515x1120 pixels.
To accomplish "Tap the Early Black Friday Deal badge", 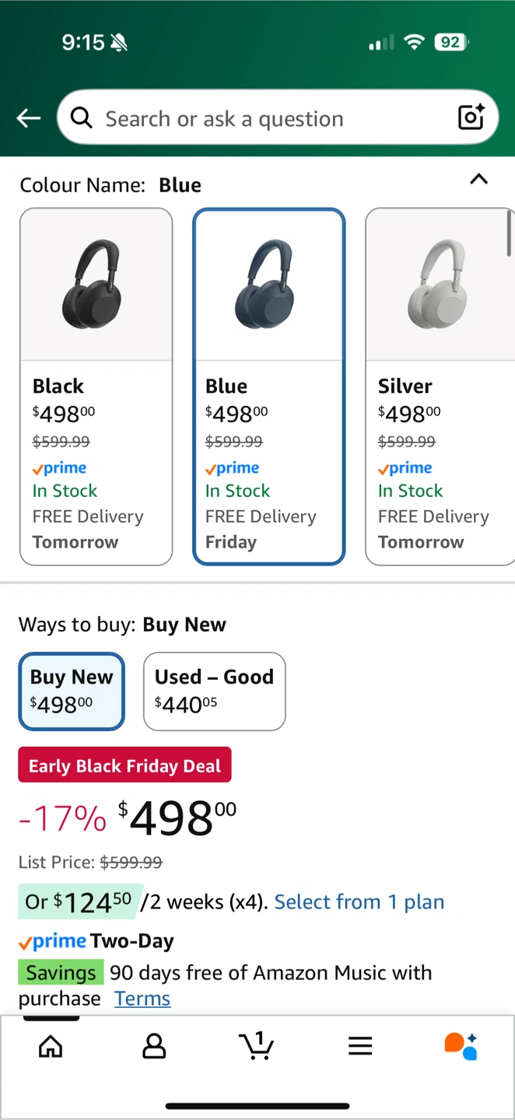I will (x=124, y=765).
